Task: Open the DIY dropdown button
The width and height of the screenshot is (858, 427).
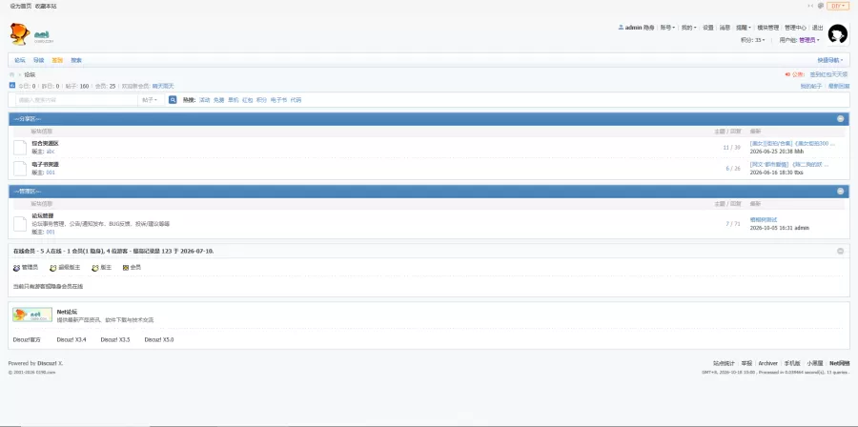Action: (x=838, y=6)
